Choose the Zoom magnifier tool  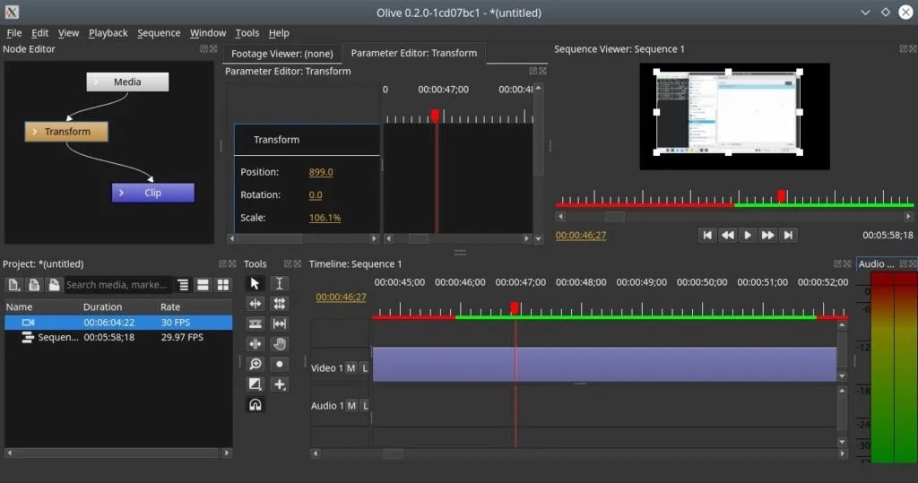255,364
